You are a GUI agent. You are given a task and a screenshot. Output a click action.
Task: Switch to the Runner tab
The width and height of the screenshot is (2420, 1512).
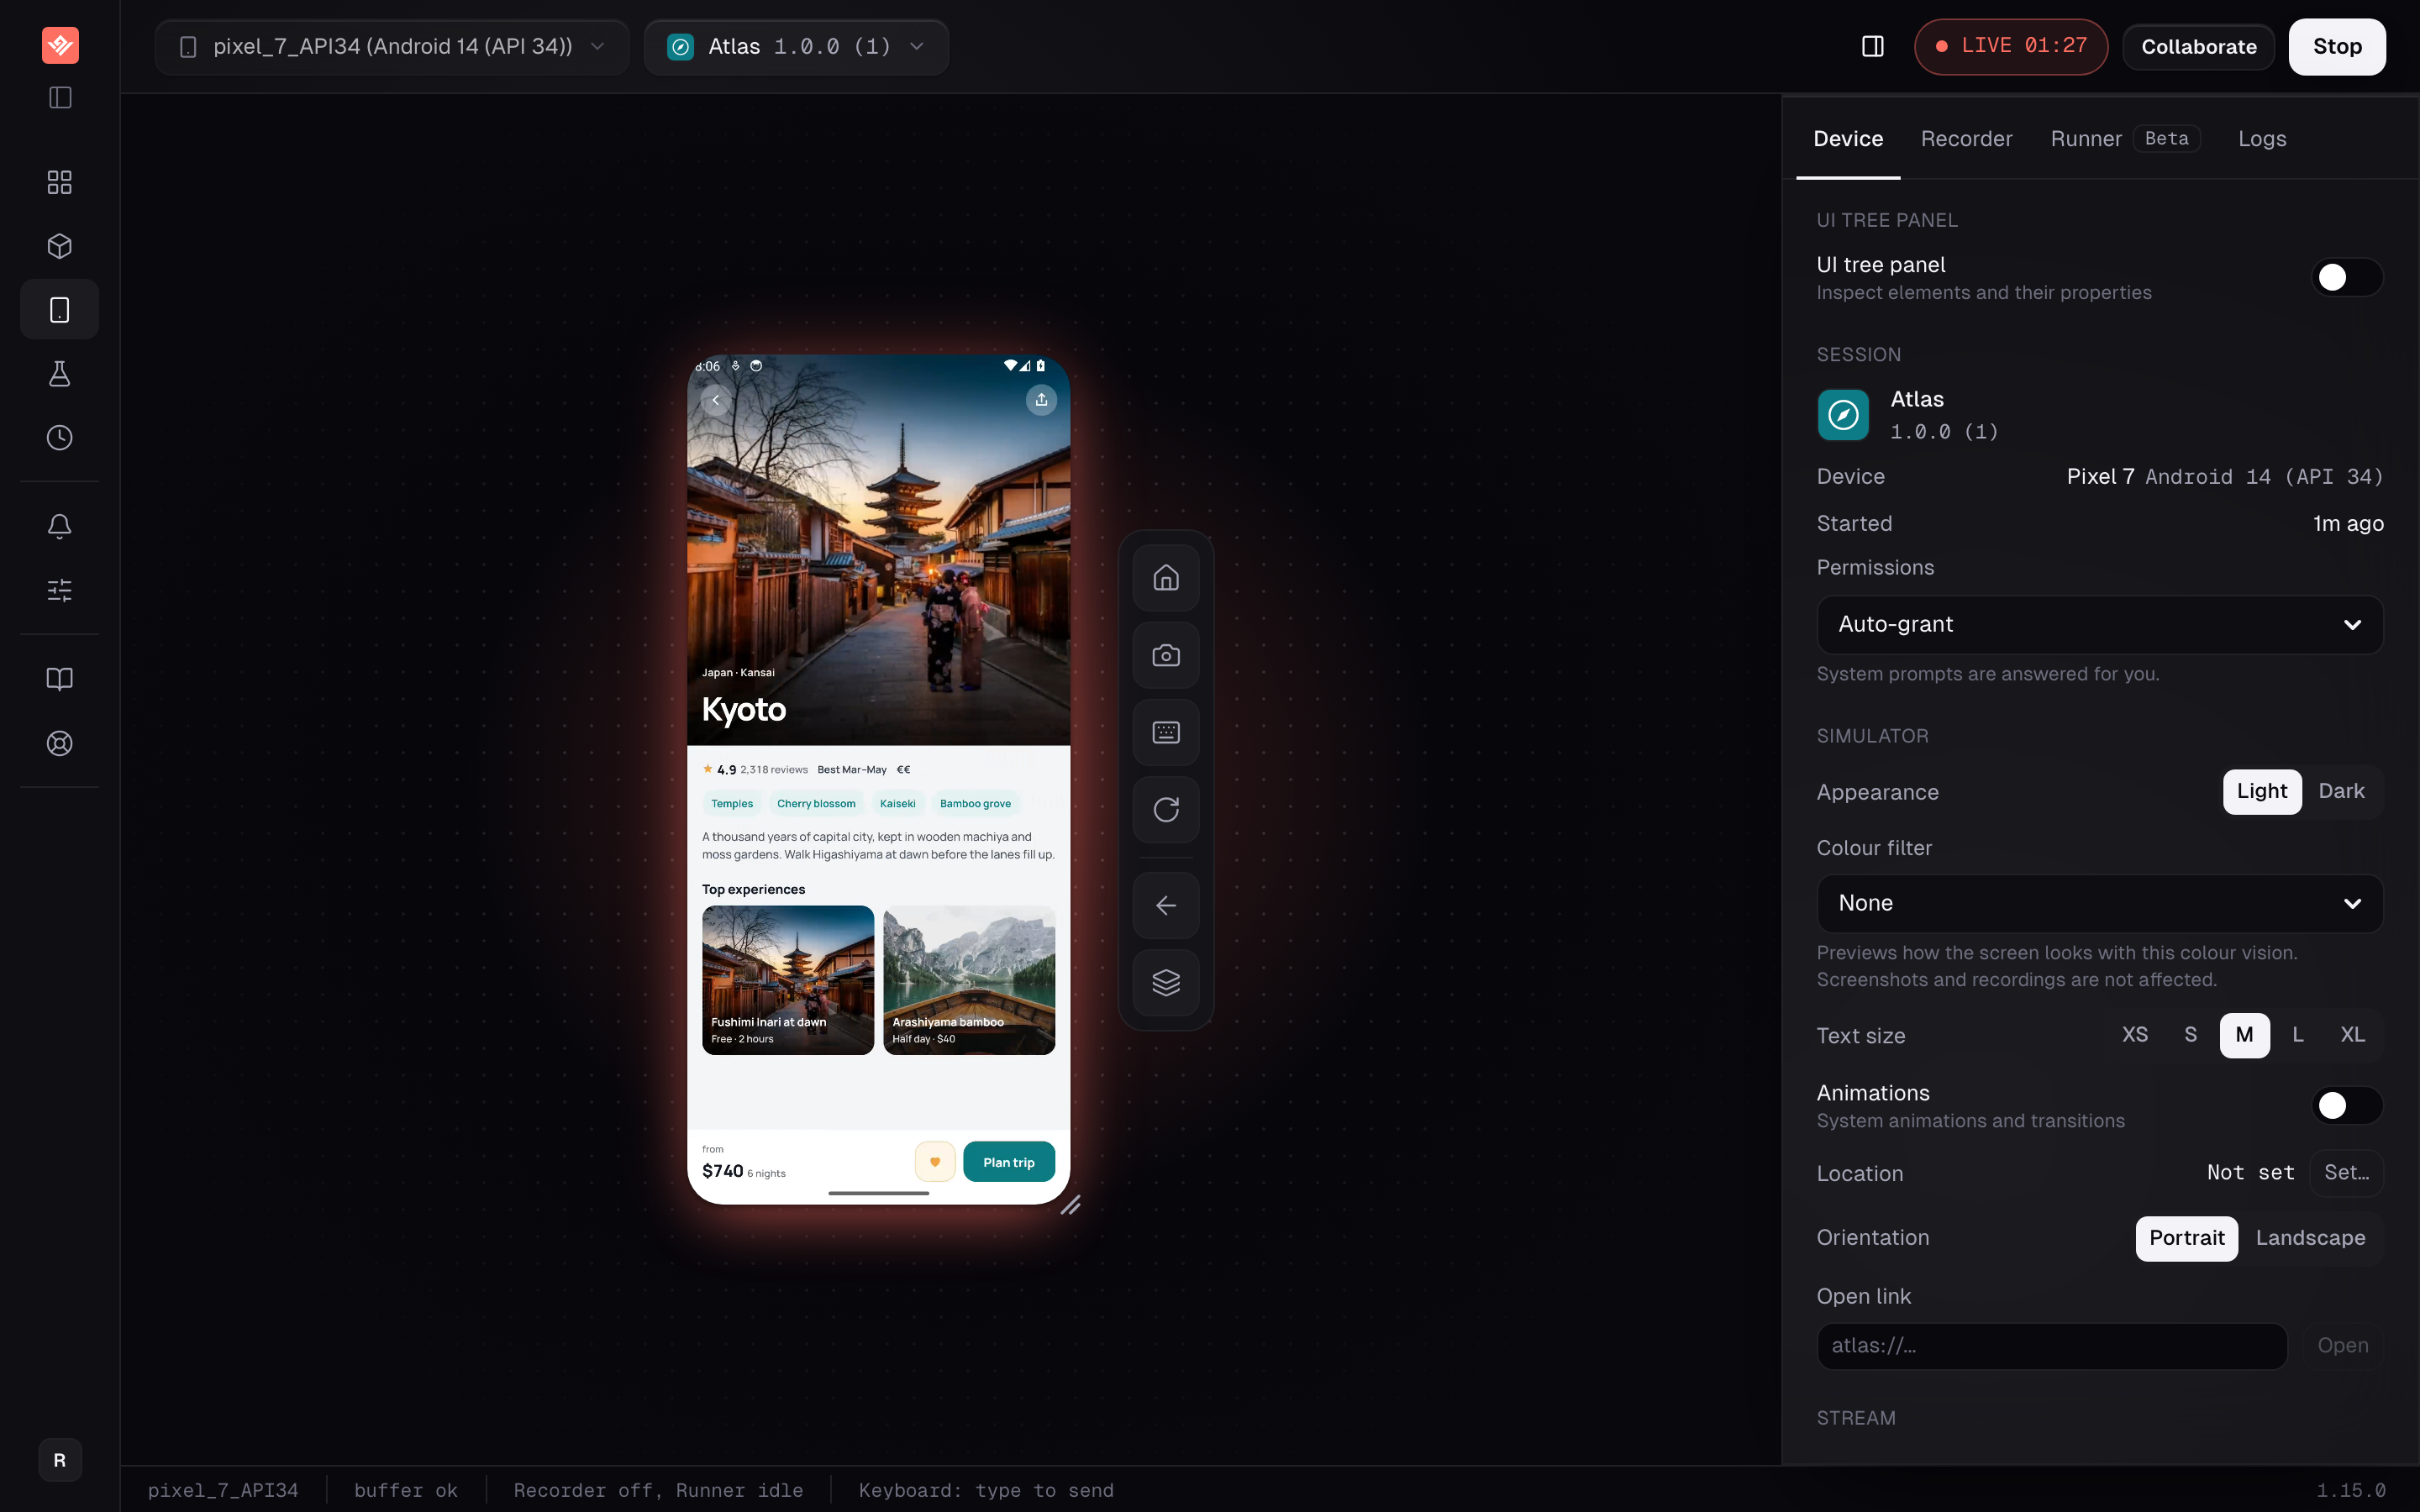coord(2125,139)
